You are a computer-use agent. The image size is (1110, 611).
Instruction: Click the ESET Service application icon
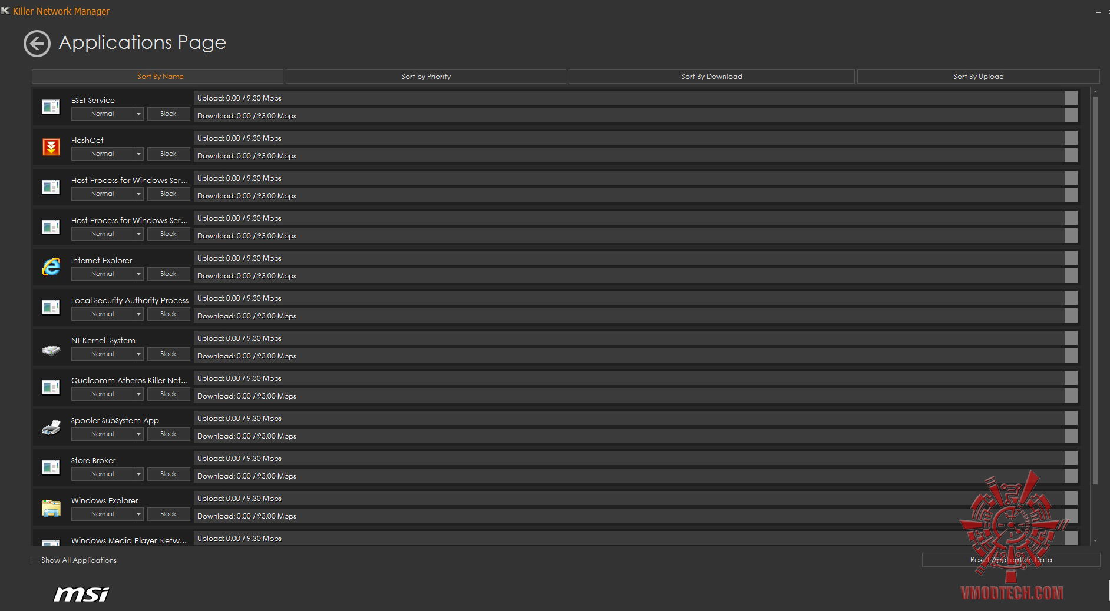pos(51,107)
